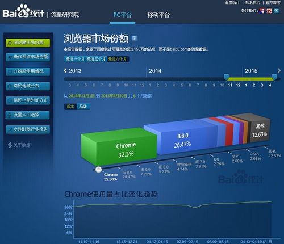Open the 官方博客 top link

[x=273, y=2]
